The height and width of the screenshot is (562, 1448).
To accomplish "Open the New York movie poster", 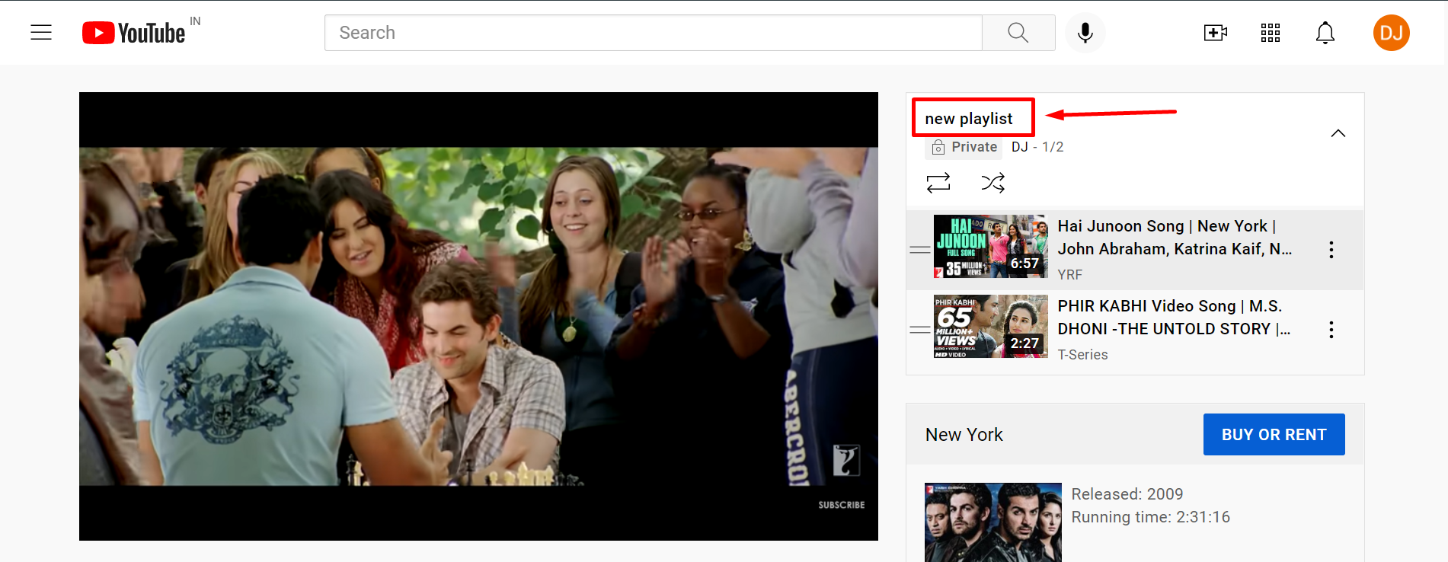I will (x=993, y=522).
